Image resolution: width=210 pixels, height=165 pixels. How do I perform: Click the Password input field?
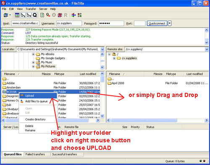(x=111, y=24)
